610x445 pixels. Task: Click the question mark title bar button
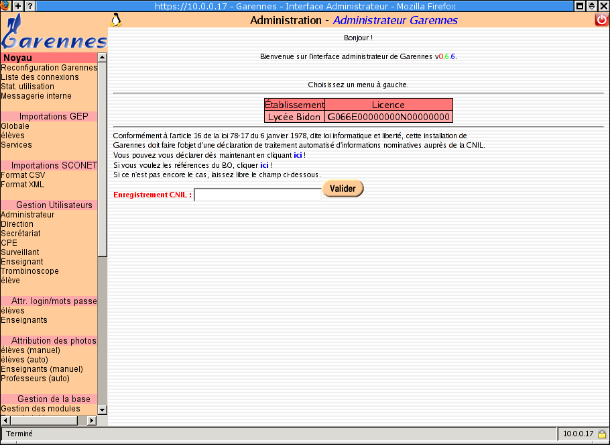(30, 6)
